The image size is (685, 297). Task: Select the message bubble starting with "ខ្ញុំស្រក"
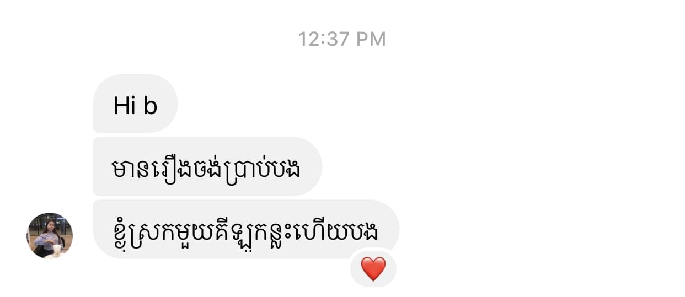246,229
